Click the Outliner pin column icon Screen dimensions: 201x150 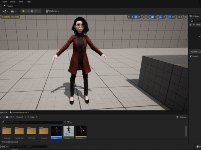(x=194, y=25)
